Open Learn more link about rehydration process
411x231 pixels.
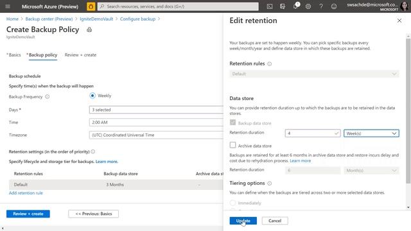pyautogui.click(x=300, y=161)
